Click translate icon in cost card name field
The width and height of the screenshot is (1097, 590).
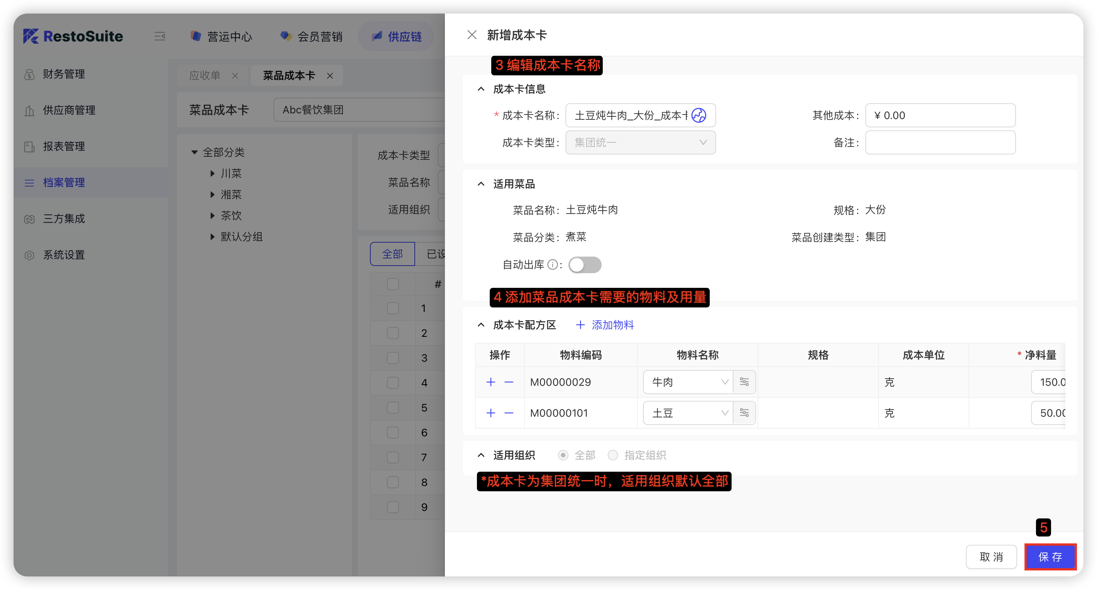699,115
